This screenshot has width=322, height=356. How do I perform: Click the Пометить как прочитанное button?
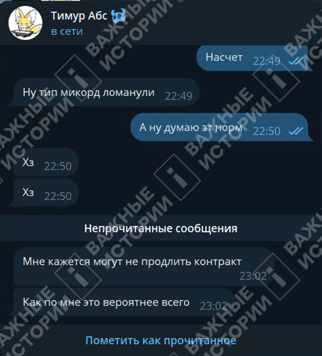(161, 340)
